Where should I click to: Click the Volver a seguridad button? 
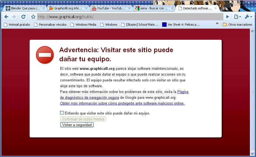point(77,125)
